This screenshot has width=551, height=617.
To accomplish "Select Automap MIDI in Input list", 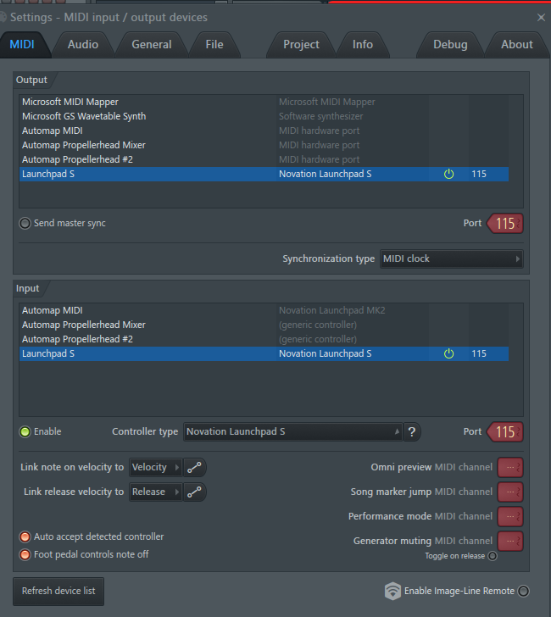I will pos(264,310).
